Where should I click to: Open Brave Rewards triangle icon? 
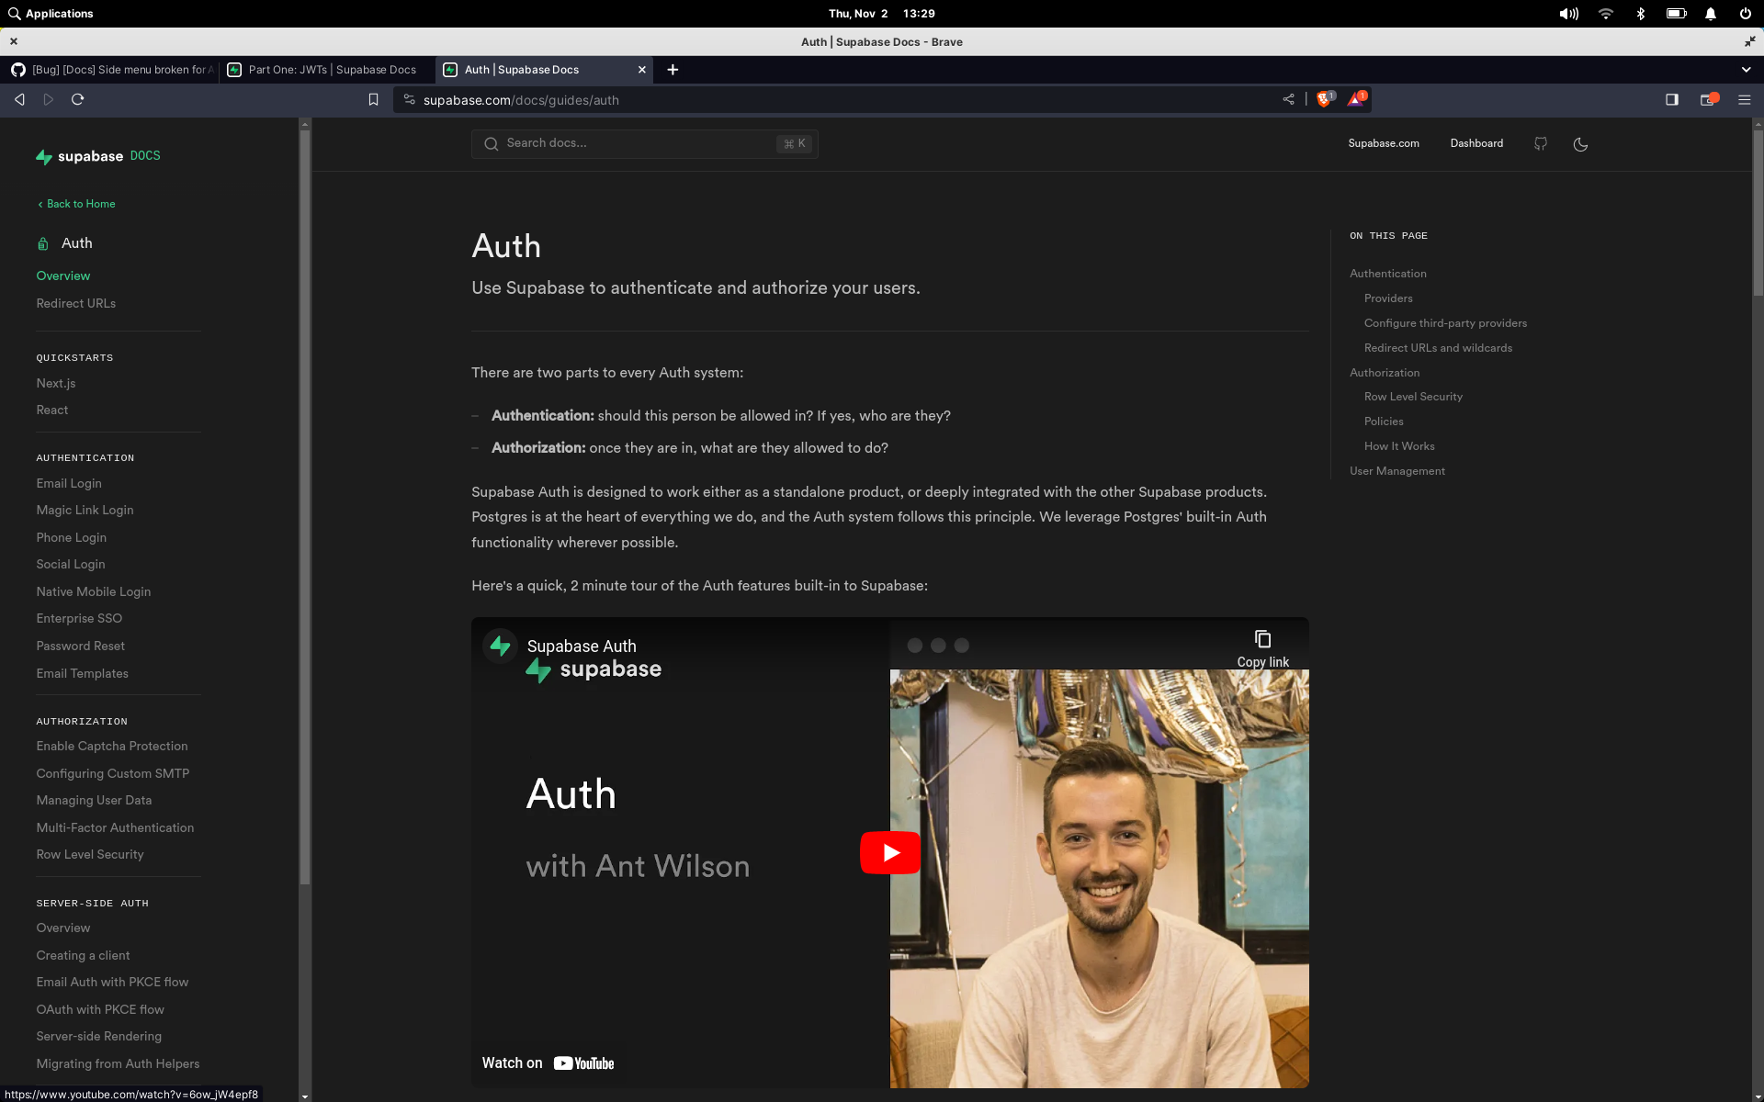tap(1356, 99)
